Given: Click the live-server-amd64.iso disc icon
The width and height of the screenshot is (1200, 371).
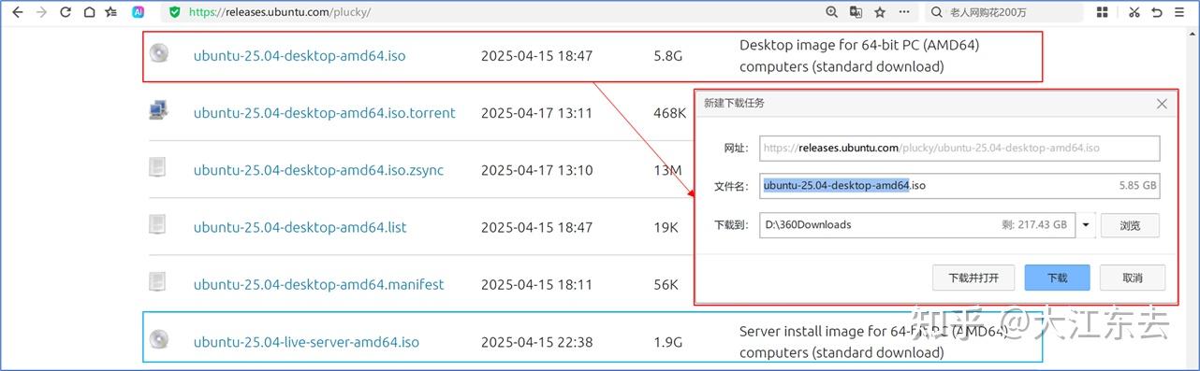Looking at the screenshot, I should coord(158,339).
